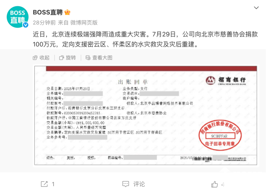Click the 查看大图 picture icon

coord(88,58)
